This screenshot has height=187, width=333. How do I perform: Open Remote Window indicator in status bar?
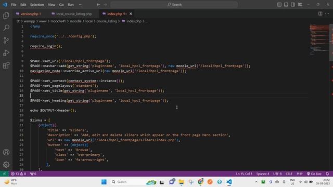(4, 173)
